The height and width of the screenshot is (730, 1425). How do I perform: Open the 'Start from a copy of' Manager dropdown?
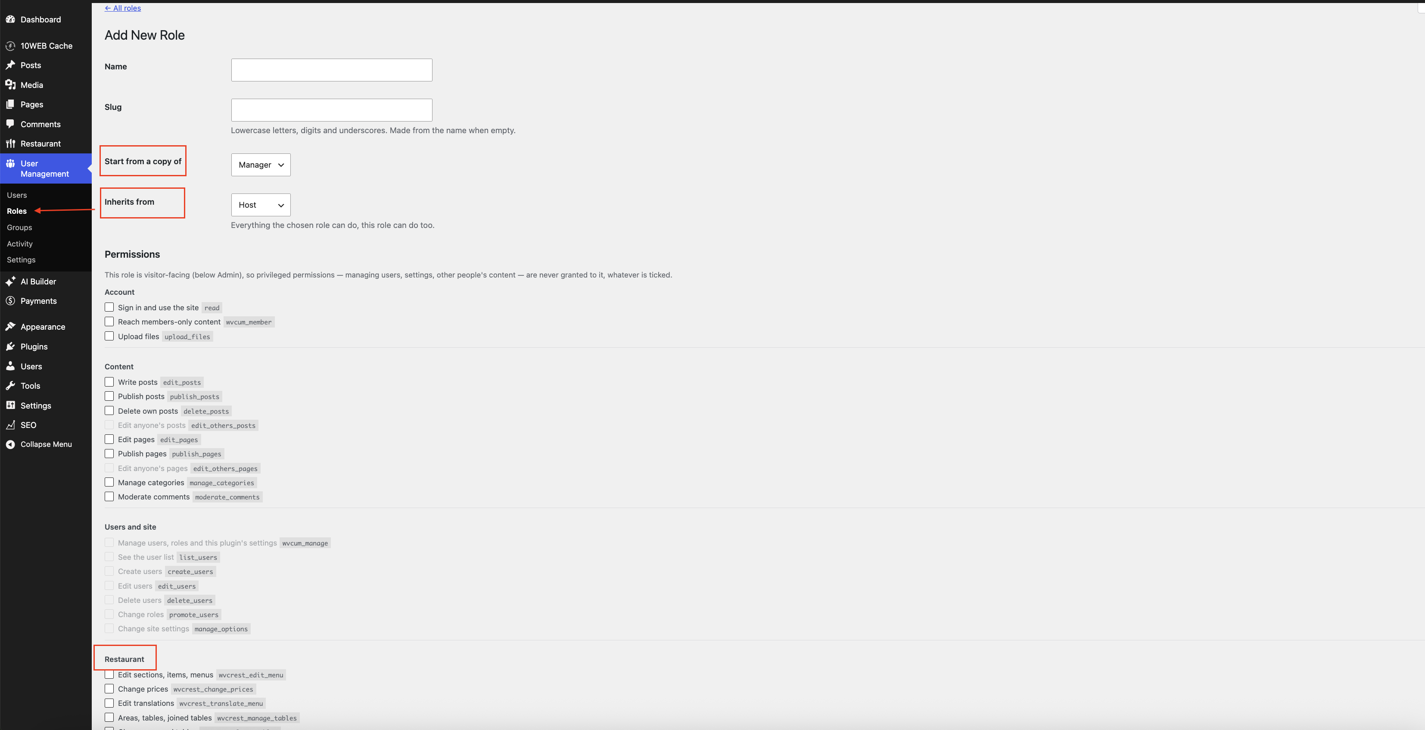[x=261, y=165]
